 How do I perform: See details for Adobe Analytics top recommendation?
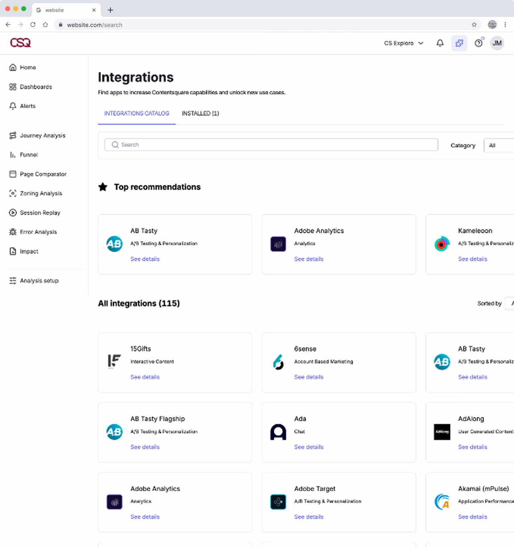(x=309, y=259)
